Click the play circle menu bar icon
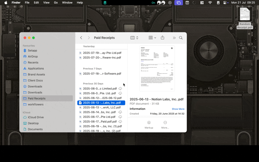The width and height of the screenshot is (259, 162). (x=170, y=3)
